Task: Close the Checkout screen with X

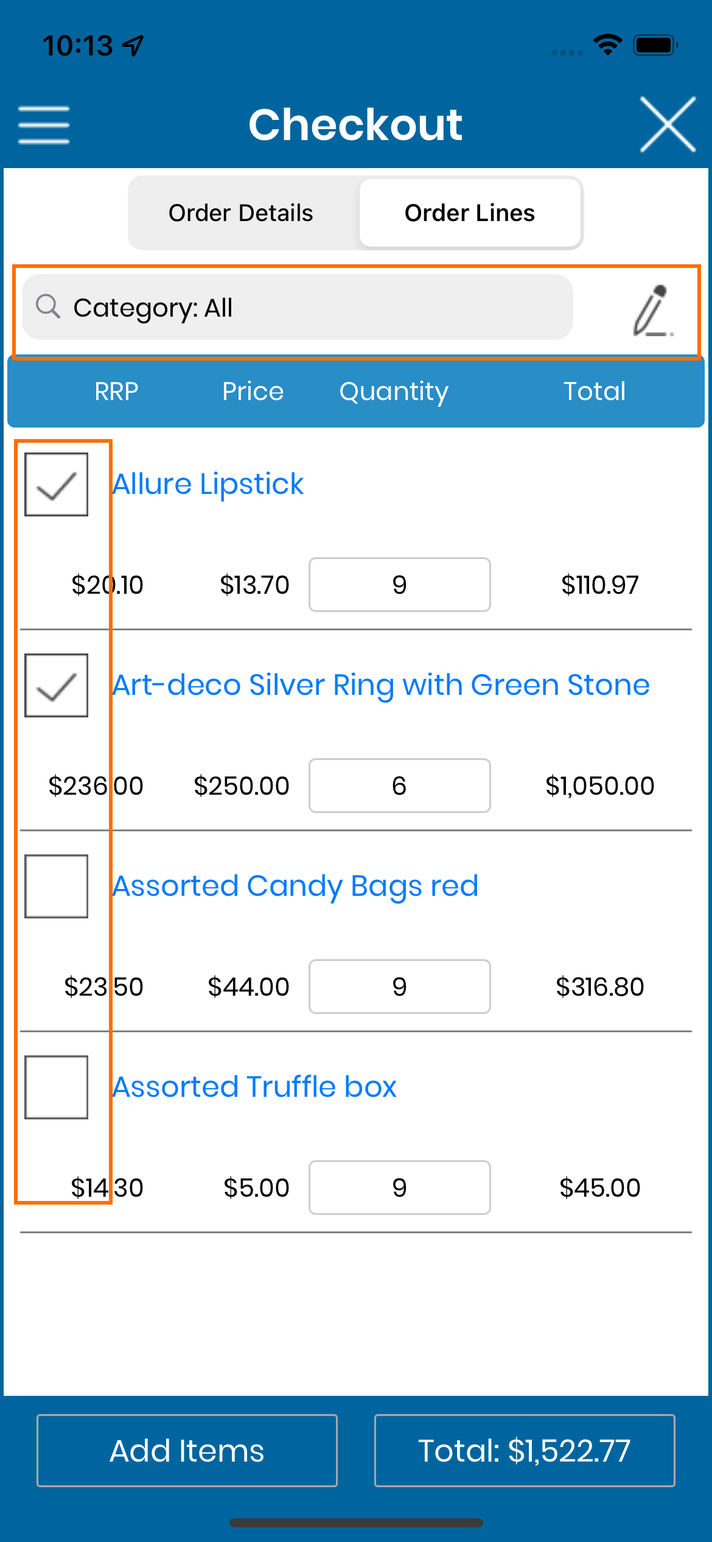Action: pos(668,124)
